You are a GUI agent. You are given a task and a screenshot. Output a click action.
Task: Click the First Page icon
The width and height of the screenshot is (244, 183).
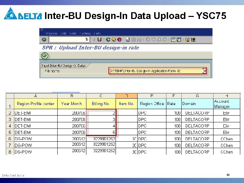[x=148, y=40]
